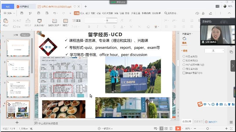
Task: Select the picture or texture fill radio option
Action: coord(184,65)
